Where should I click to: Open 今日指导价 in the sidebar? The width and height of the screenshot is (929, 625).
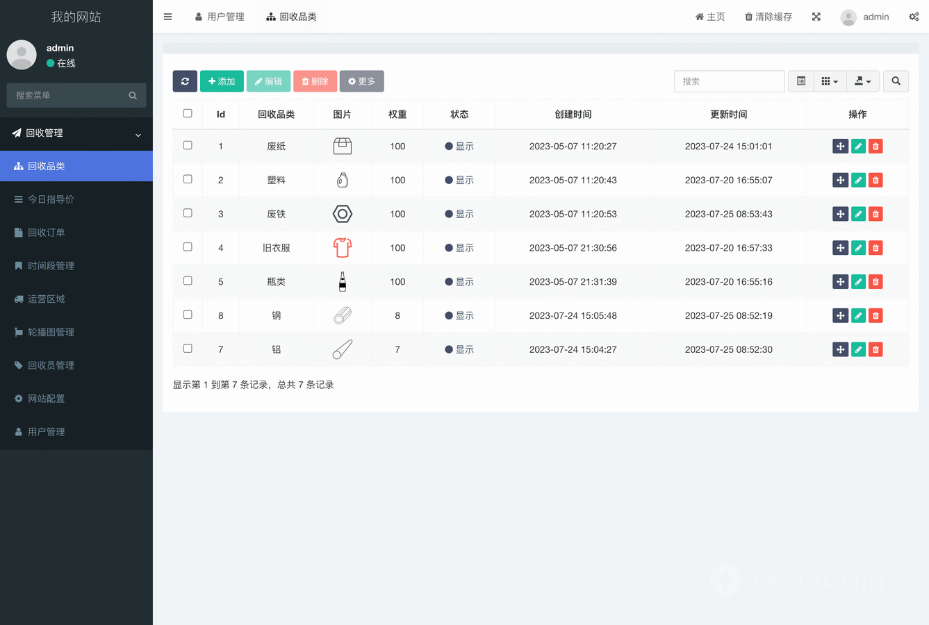51,199
